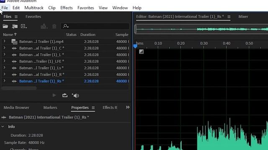Click the Editor Batman Trailer (1)_Rs tab
The image size is (268, 150).
180,17
